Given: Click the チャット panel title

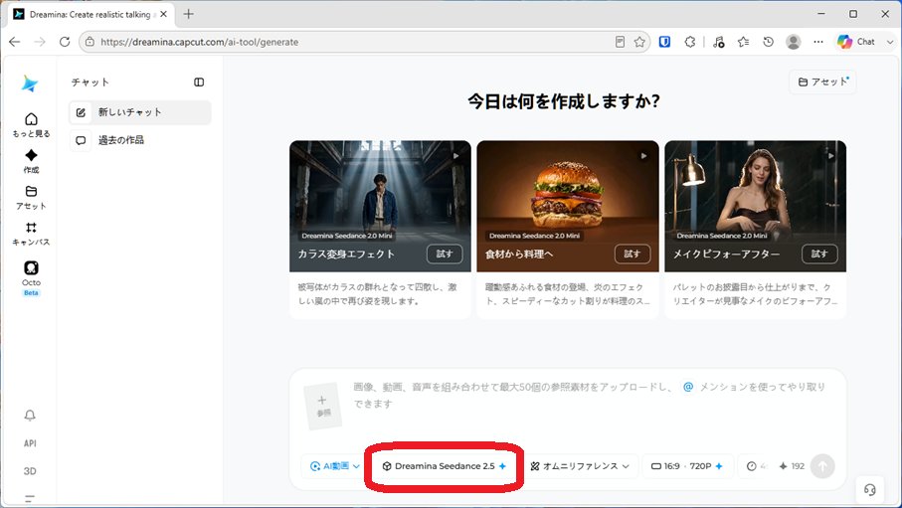Looking at the screenshot, I should pos(90,83).
